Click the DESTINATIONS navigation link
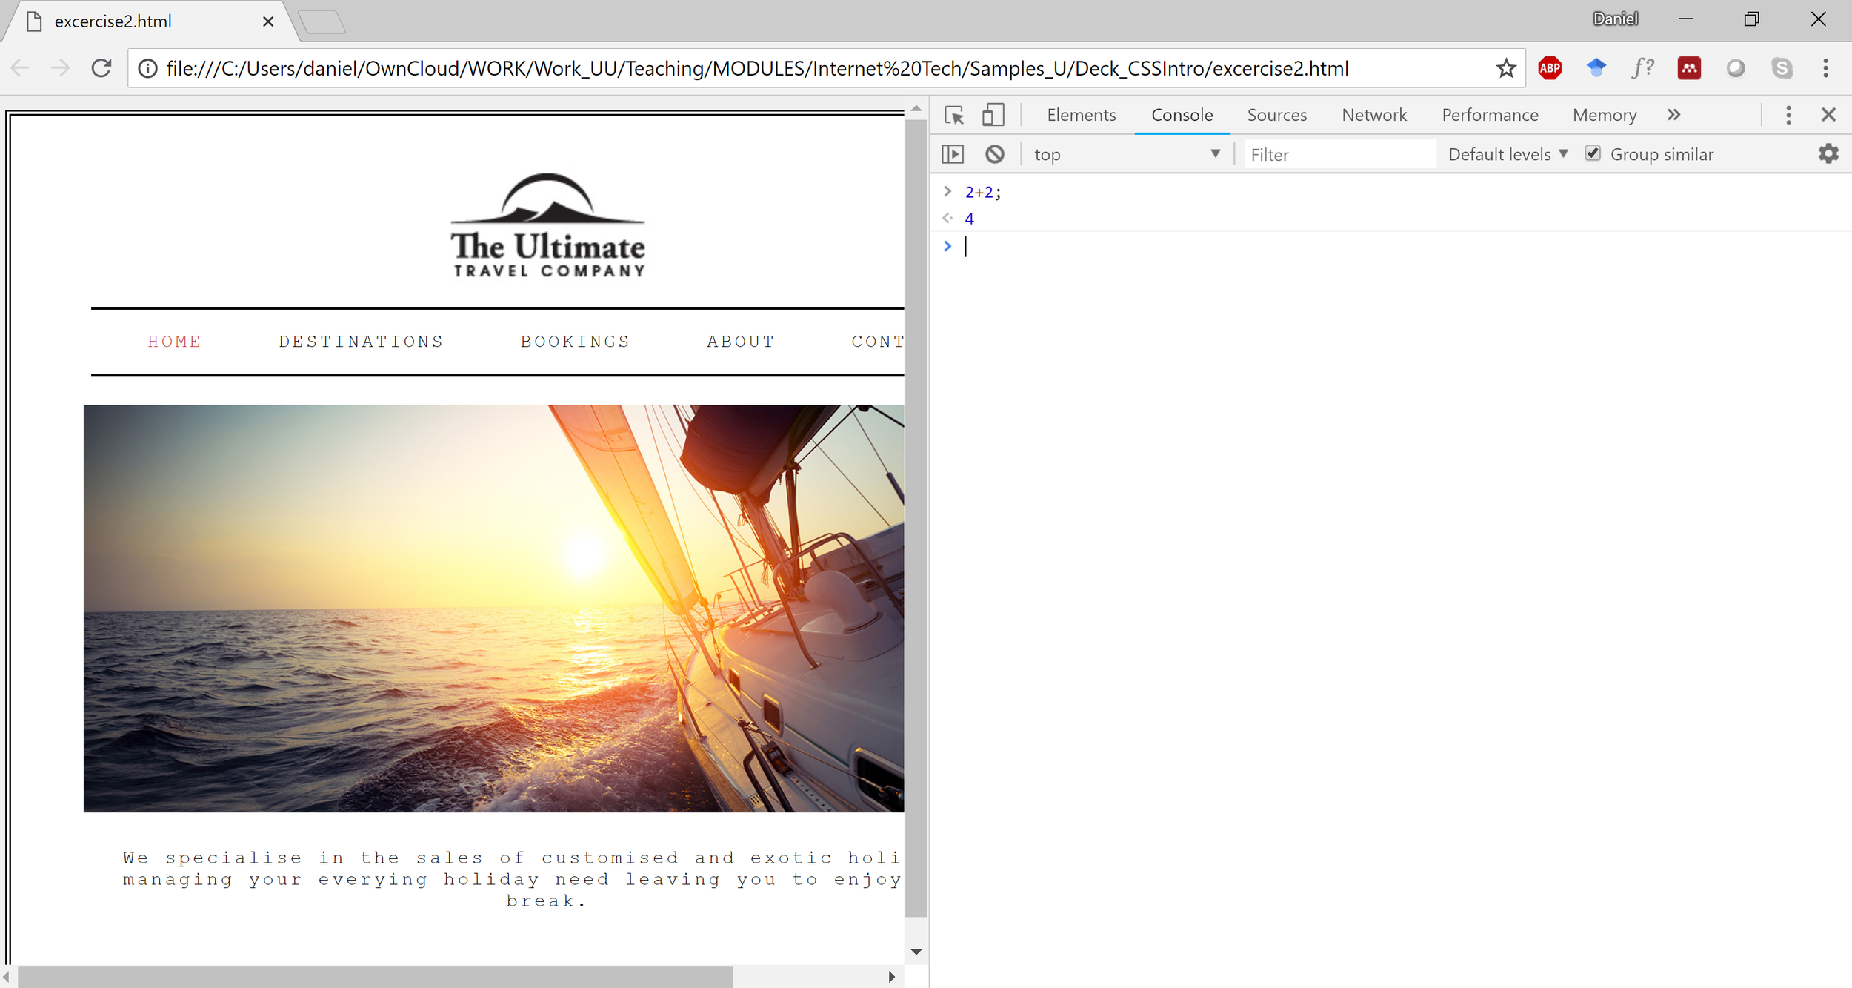This screenshot has height=988, width=1852. 361,342
